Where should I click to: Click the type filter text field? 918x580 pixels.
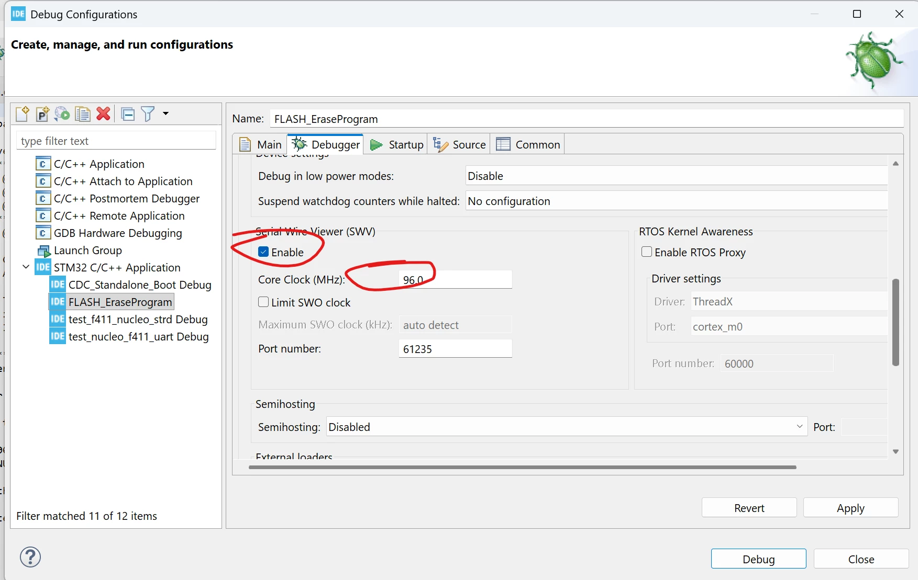point(116,141)
